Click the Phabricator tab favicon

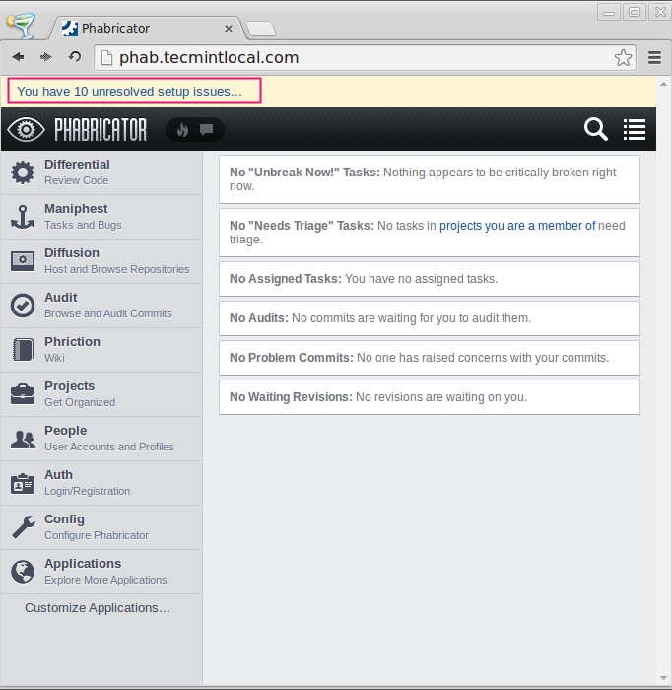[x=70, y=29]
